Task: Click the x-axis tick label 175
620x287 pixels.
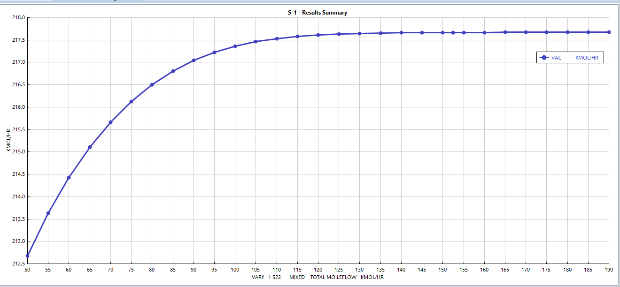Action: (547, 270)
